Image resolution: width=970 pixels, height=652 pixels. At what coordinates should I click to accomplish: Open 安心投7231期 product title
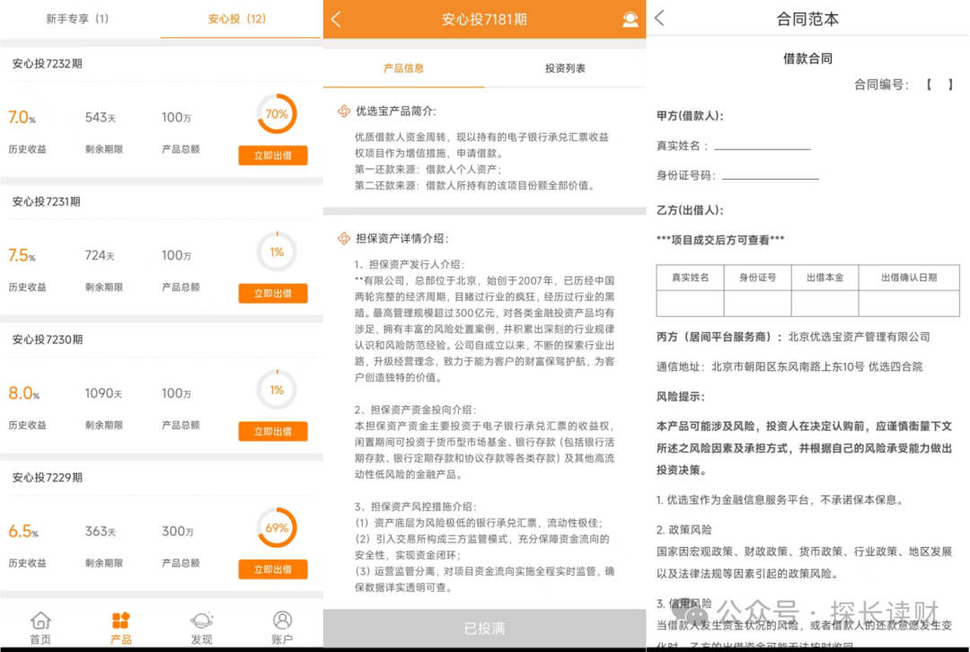click(x=47, y=201)
